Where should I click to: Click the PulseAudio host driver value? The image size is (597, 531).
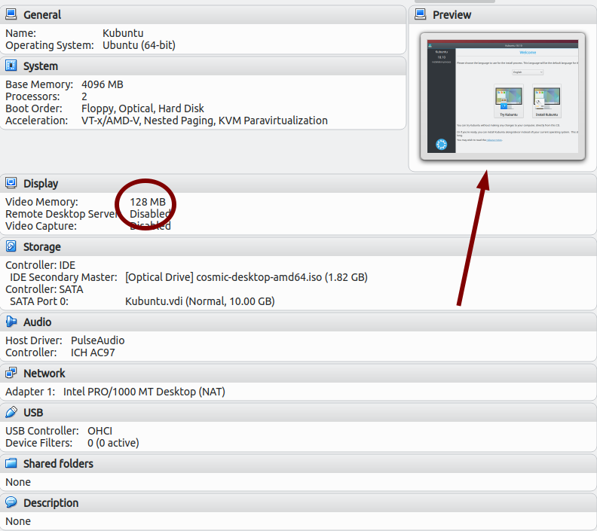[97, 340]
